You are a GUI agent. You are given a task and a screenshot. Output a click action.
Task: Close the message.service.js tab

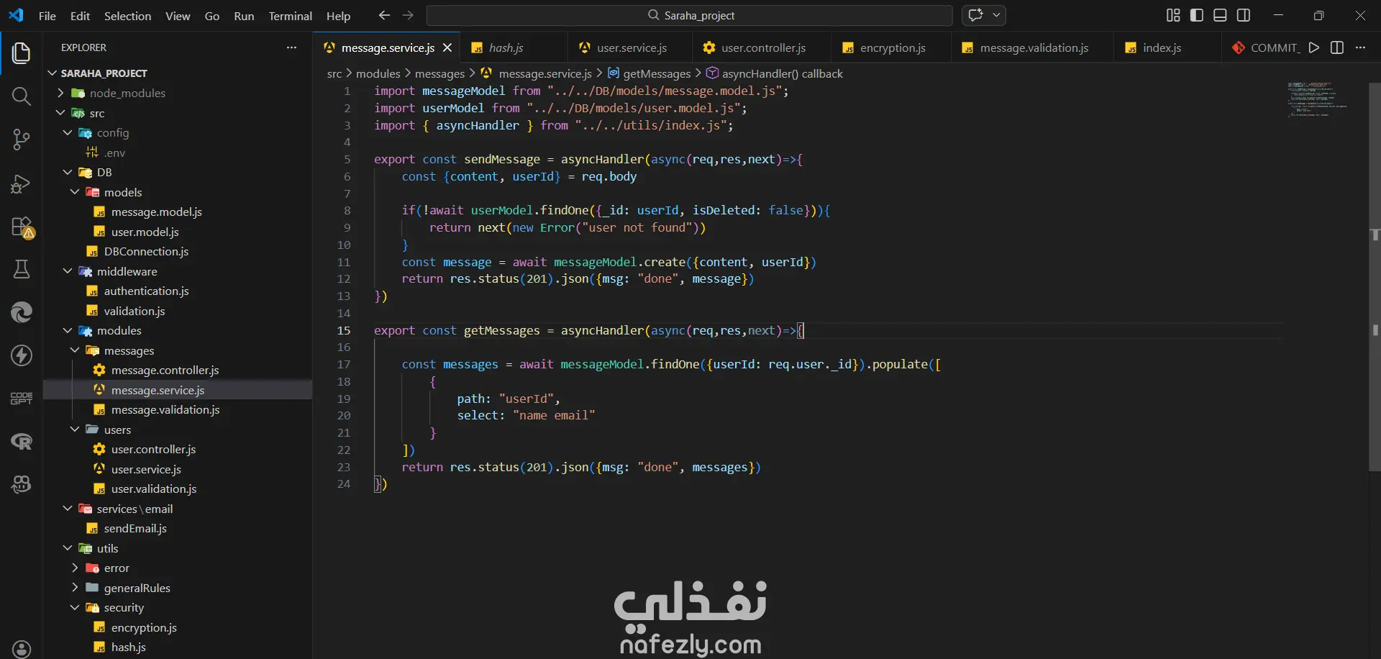point(447,47)
